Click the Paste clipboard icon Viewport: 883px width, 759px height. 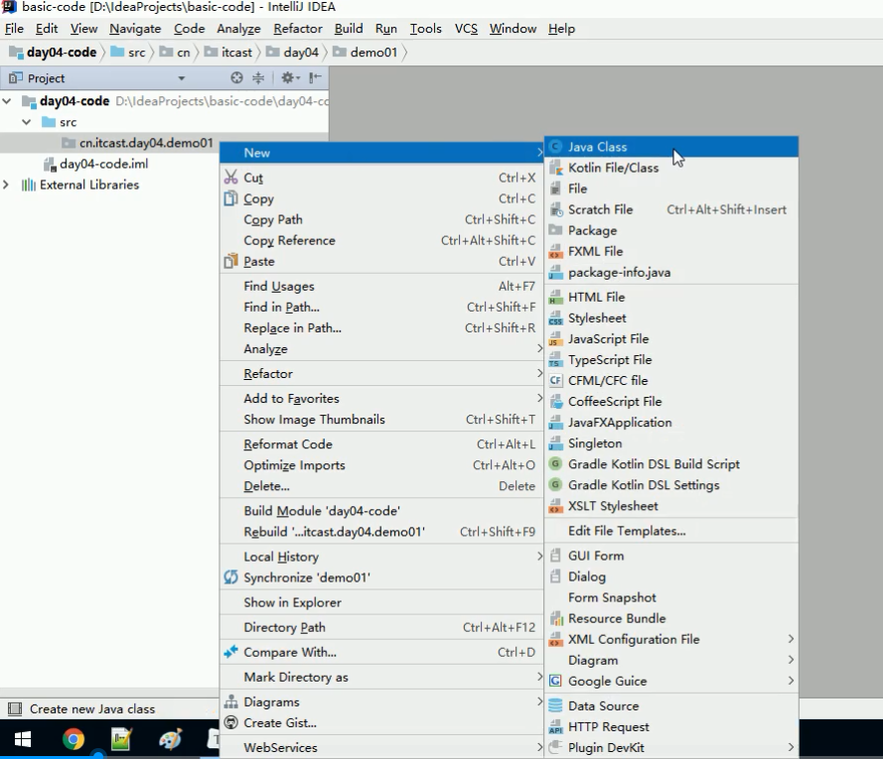click(x=230, y=261)
